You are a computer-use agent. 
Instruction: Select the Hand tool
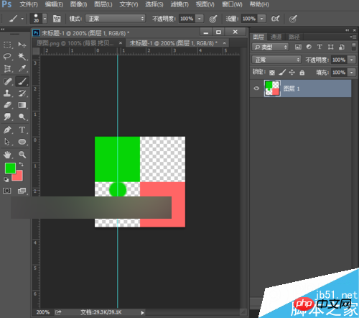pos(7,155)
